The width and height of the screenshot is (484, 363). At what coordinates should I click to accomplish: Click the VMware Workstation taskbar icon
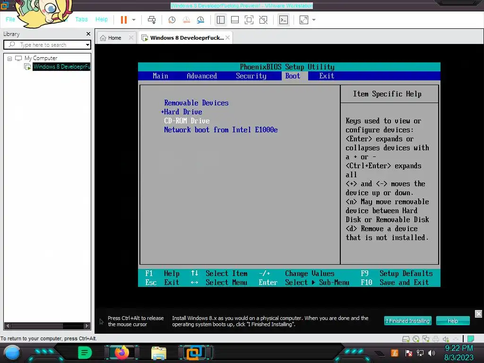(x=195, y=353)
